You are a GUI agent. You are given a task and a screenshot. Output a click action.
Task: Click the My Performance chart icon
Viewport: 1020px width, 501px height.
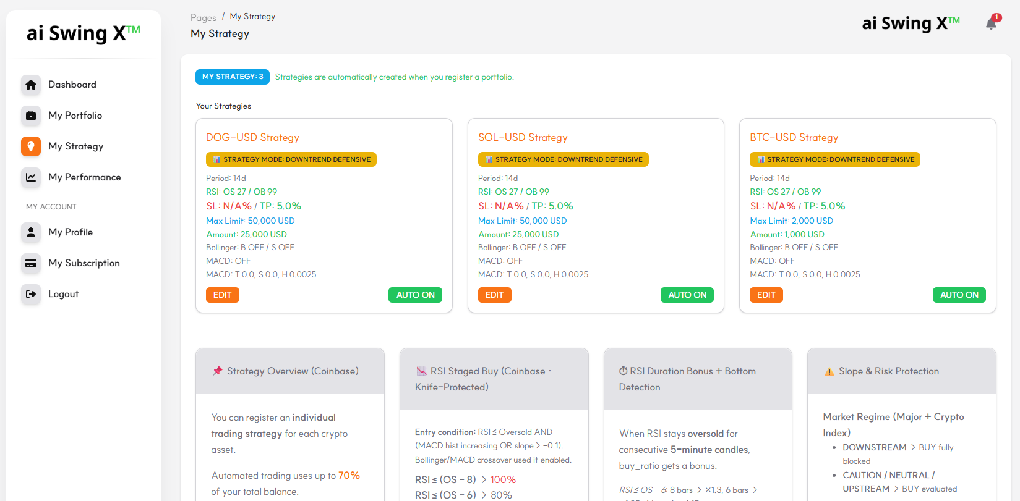click(x=31, y=177)
